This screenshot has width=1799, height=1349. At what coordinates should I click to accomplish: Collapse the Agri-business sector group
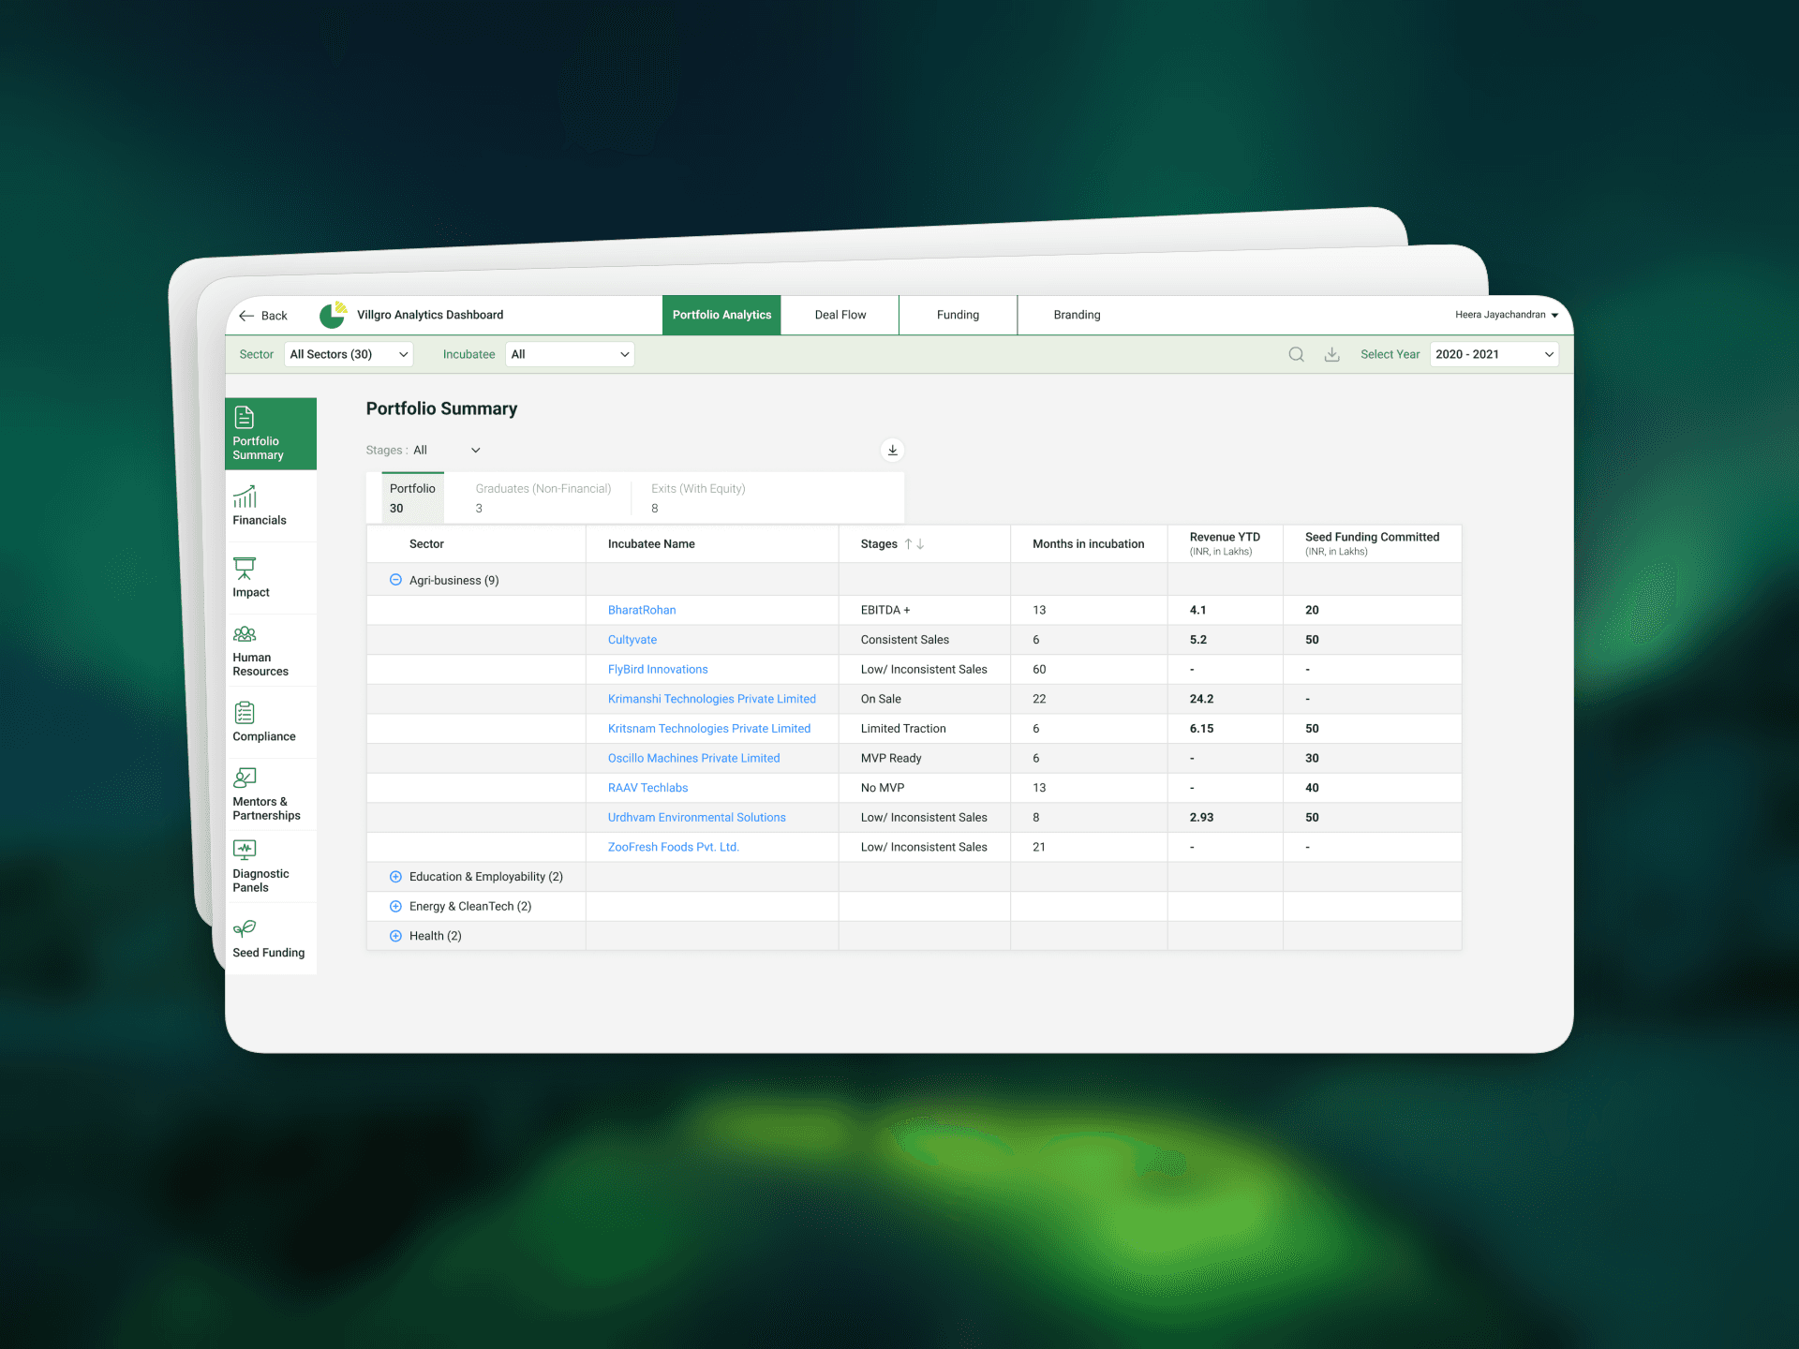[x=395, y=580]
